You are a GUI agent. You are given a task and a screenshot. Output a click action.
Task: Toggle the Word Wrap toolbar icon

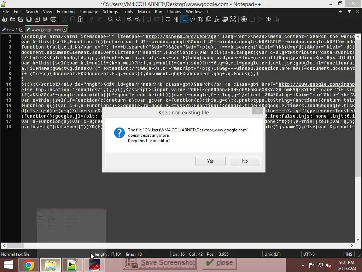point(168,19)
